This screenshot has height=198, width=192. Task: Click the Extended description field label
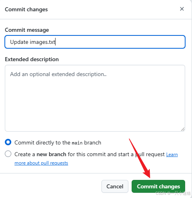pos(32,59)
